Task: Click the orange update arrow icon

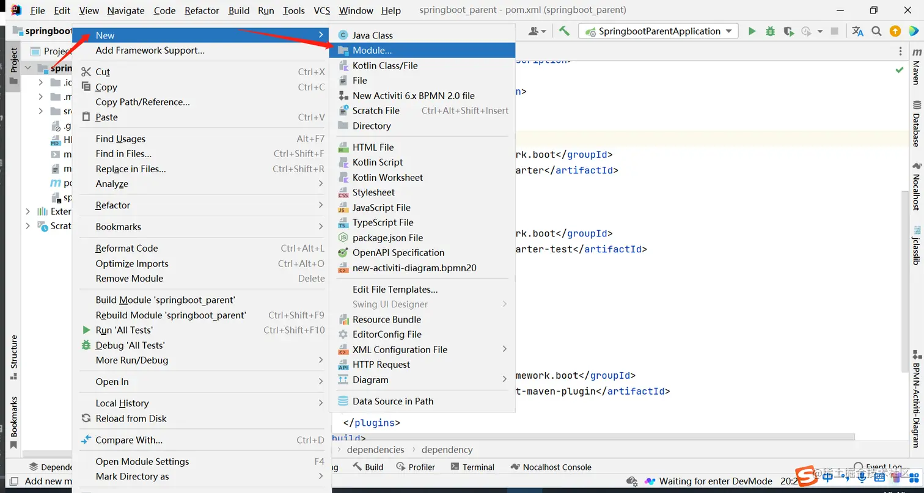Action: point(895,31)
